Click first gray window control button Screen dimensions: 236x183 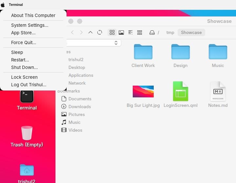pyautogui.click(x=71, y=21)
